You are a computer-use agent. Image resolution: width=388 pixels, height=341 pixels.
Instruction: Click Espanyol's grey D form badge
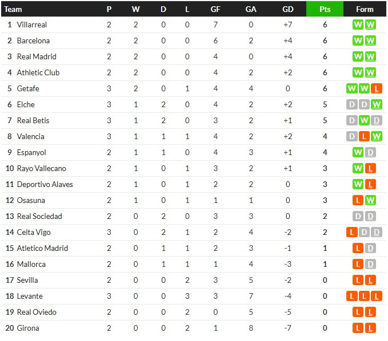(370, 152)
